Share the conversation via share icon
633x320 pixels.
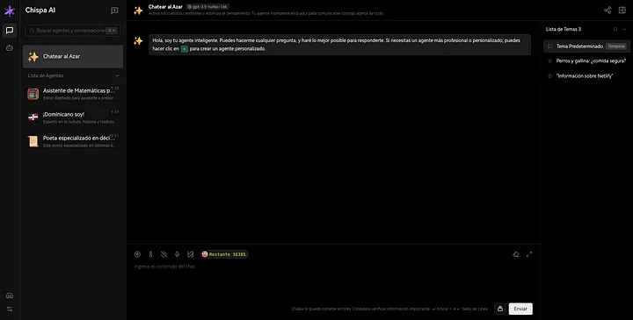[608, 11]
